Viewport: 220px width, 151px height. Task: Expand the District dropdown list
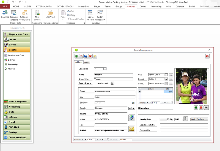point(166,79)
